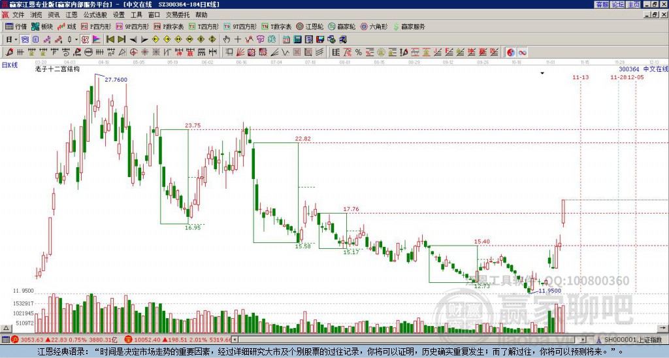Open the calculator icon in toolbar
The width and height of the screenshot is (669, 358).
click(297, 39)
